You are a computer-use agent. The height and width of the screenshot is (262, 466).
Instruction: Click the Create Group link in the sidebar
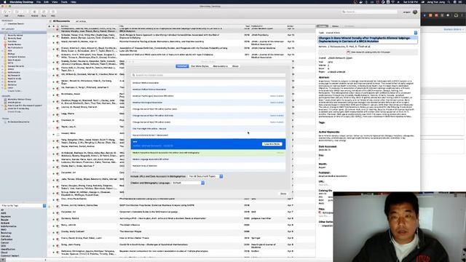coord(15,111)
